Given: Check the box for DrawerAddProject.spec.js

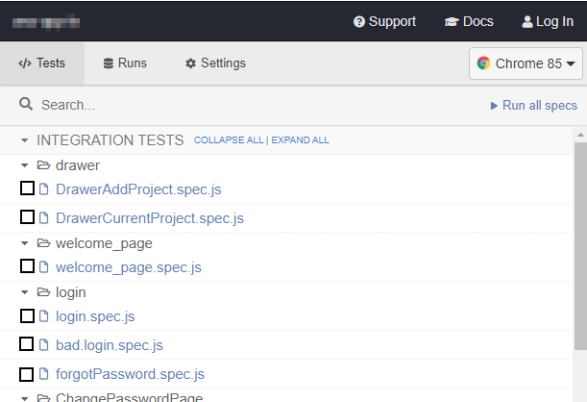Looking at the screenshot, I should click(27, 188).
